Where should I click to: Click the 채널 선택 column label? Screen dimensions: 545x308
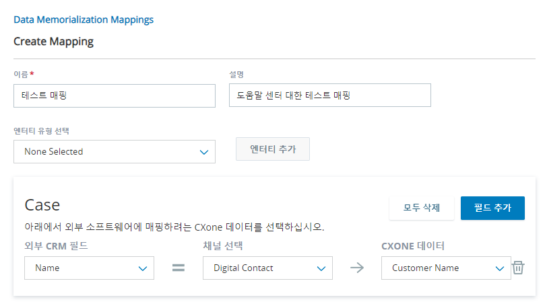pos(223,246)
